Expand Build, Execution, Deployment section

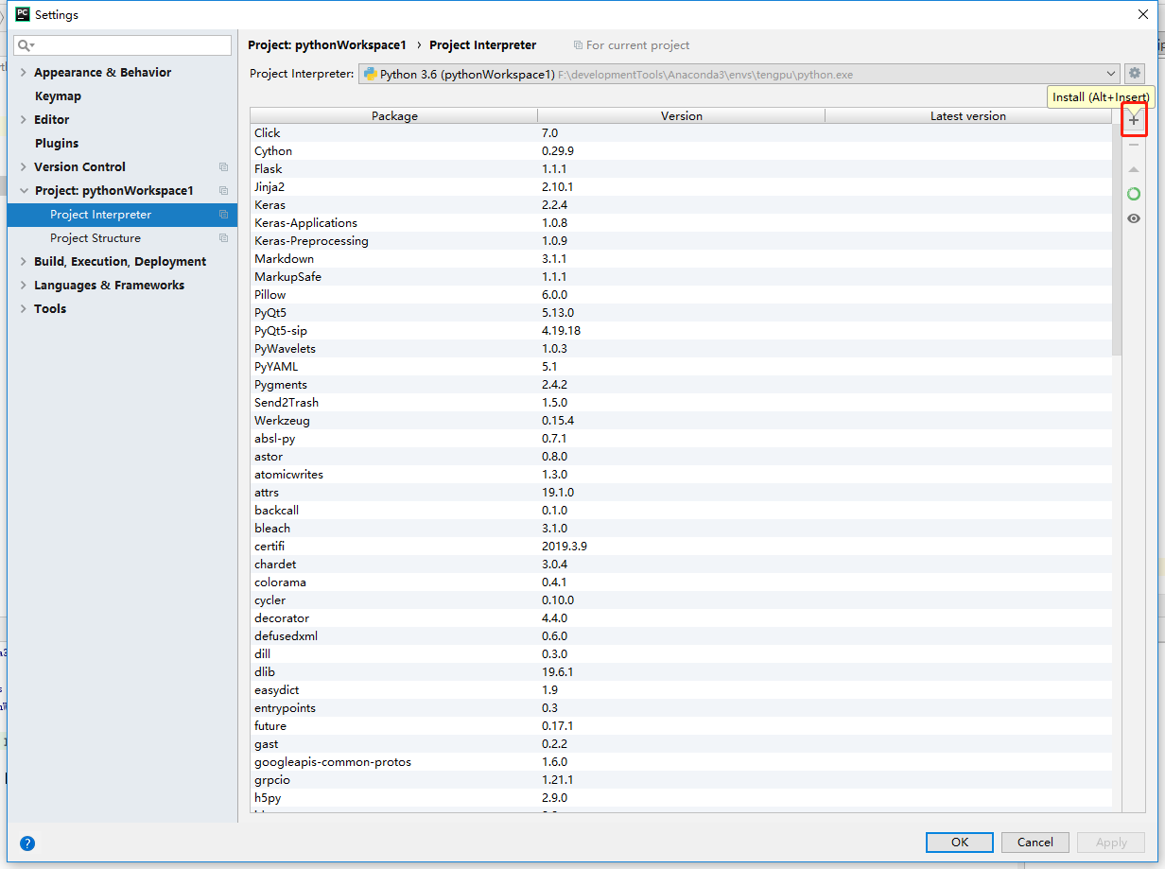tap(24, 262)
